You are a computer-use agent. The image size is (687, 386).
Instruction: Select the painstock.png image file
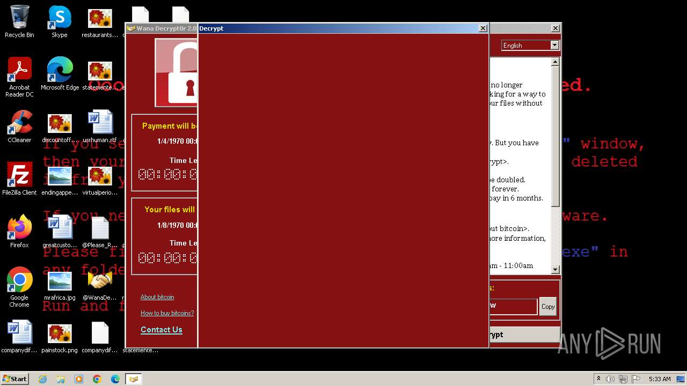(x=60, y=337)
